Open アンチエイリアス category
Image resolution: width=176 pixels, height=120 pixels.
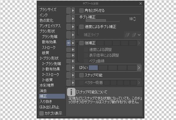pyautogui.click(x=50, y=26)
